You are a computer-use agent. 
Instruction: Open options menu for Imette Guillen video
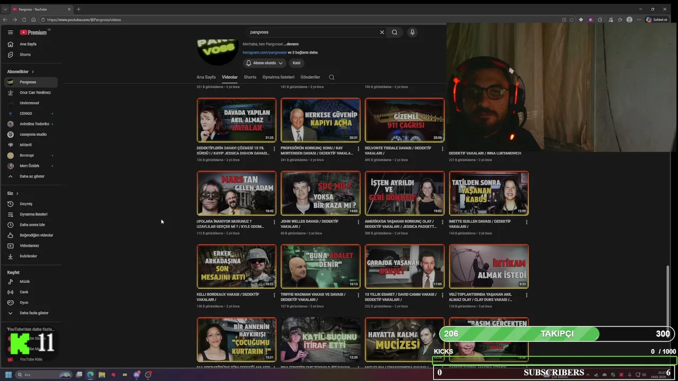click(x=527, y=222)
